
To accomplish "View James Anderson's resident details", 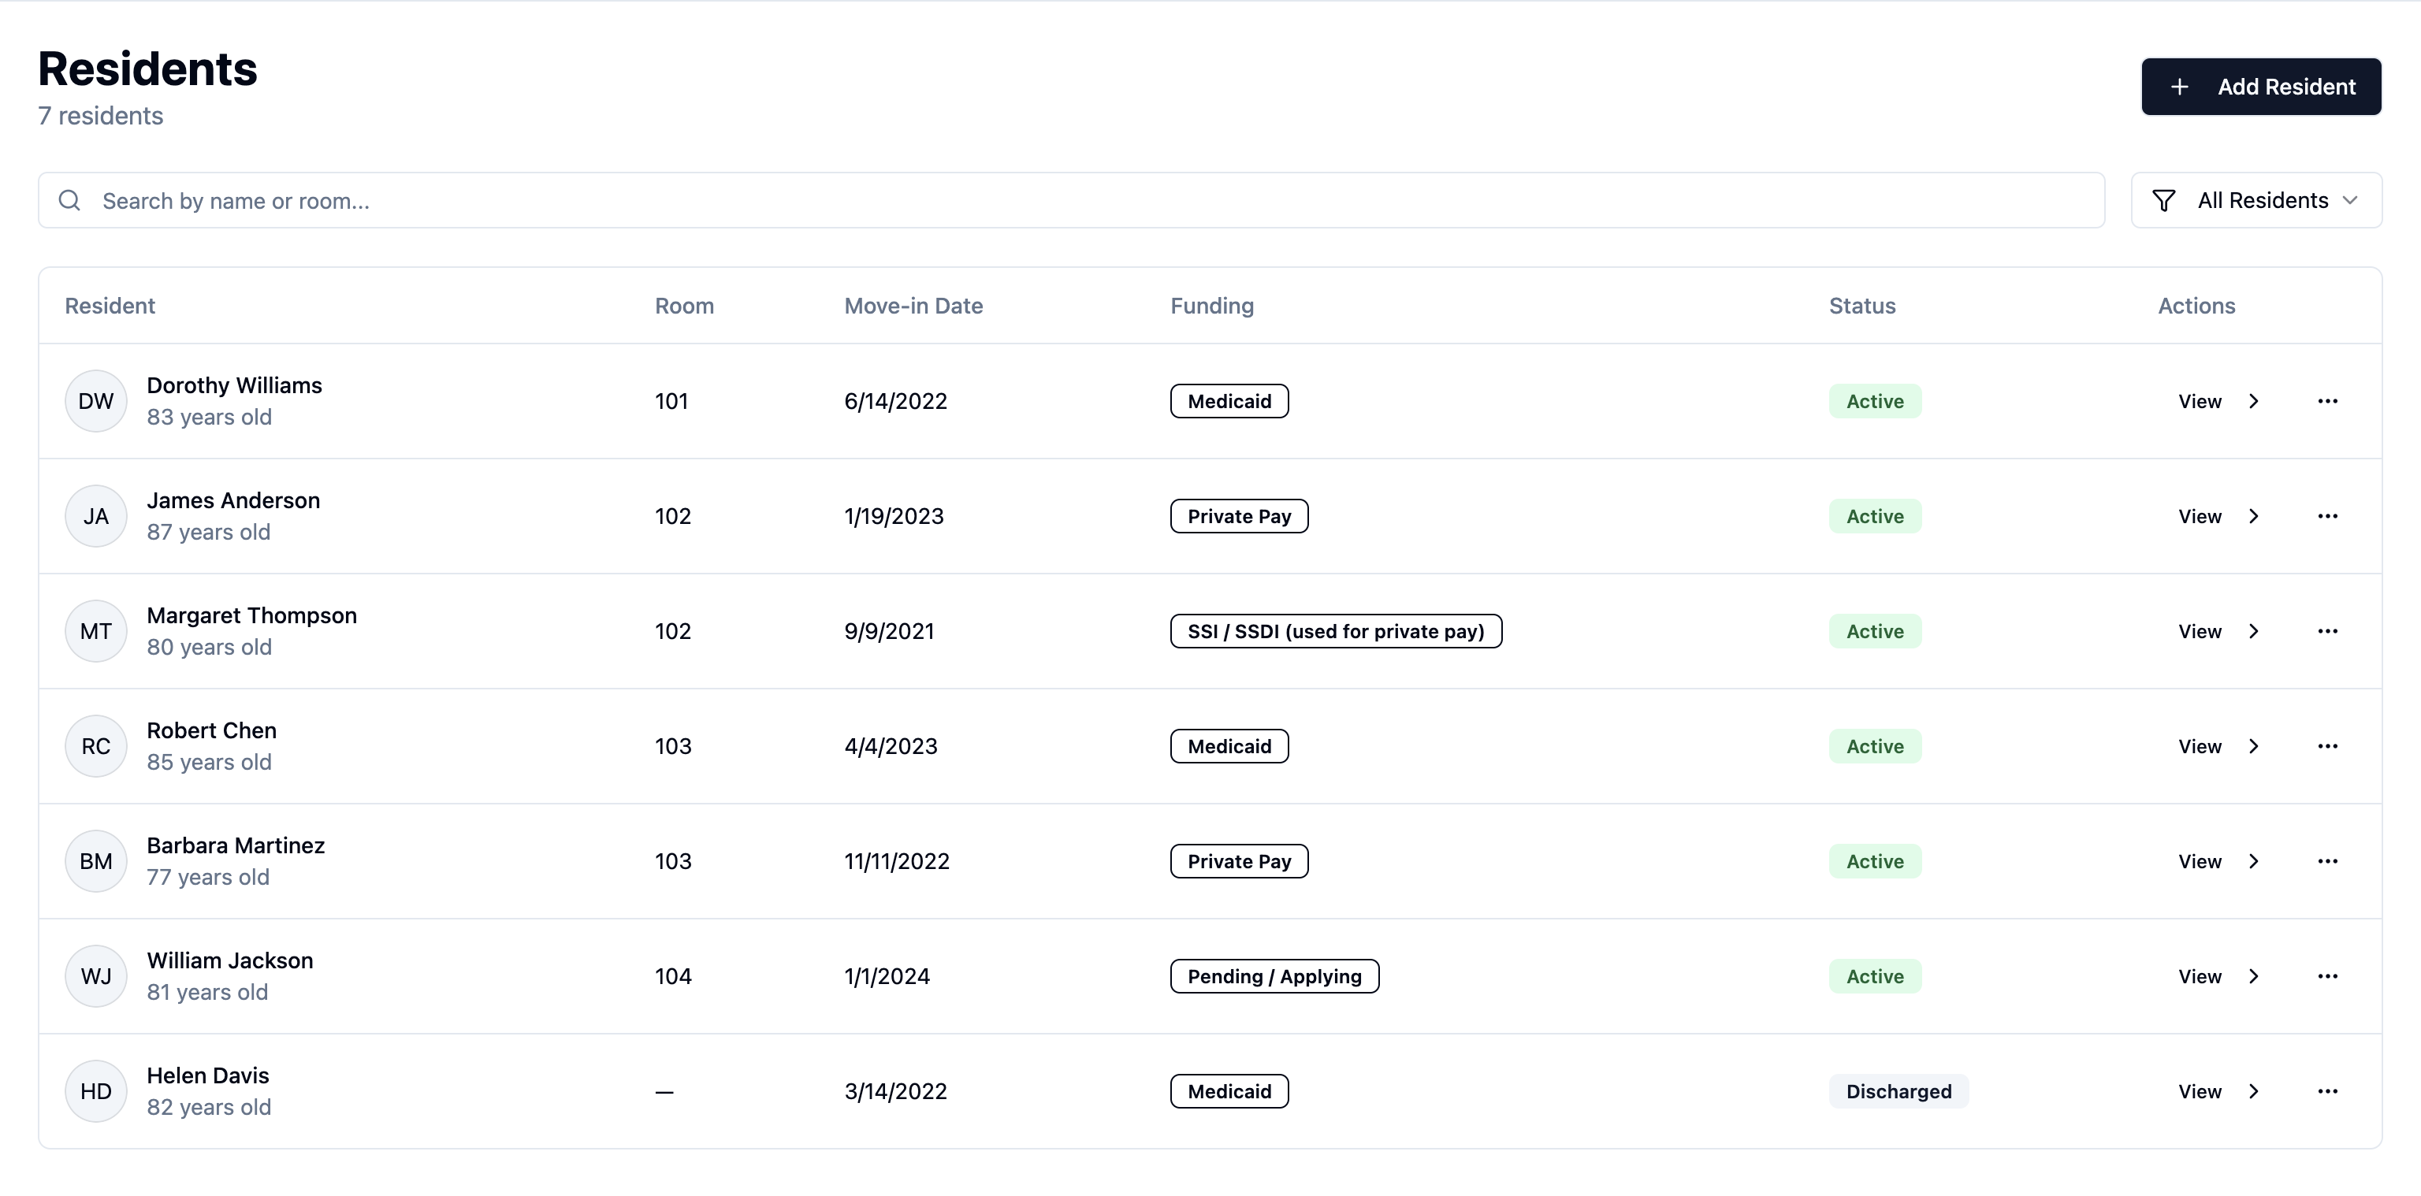I will tap(2217, 516).
